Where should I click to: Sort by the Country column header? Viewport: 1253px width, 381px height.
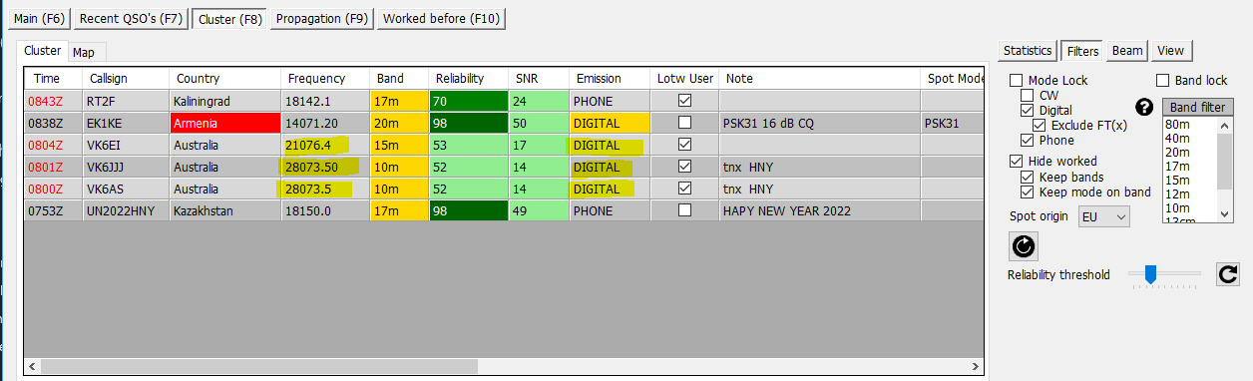pos(225,78)
